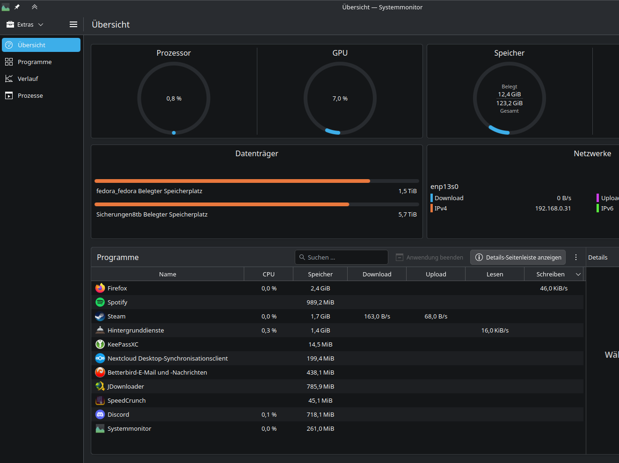Click the Extras toolbox icon
Viewport: 619px width, 463px height.
10,24
